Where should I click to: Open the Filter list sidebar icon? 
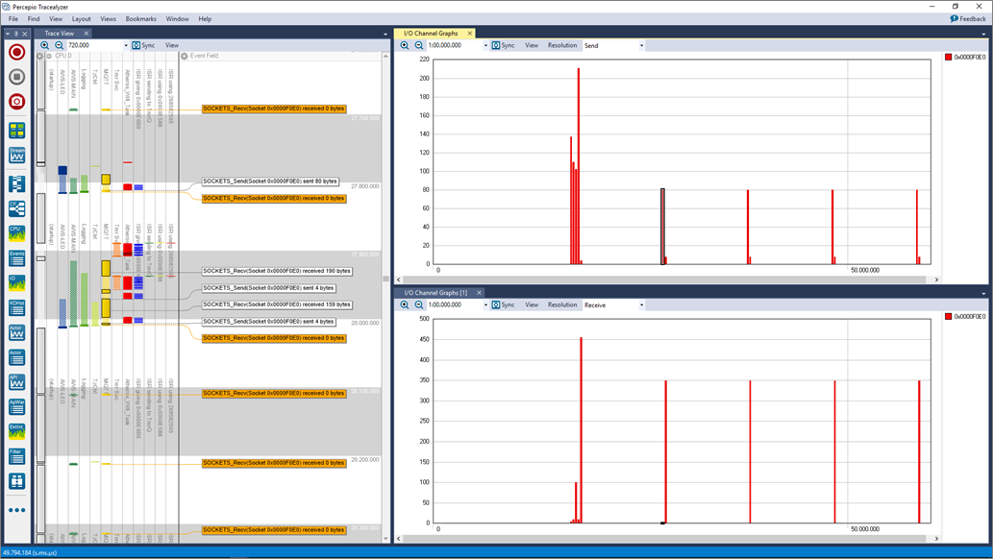click(16, 456)
